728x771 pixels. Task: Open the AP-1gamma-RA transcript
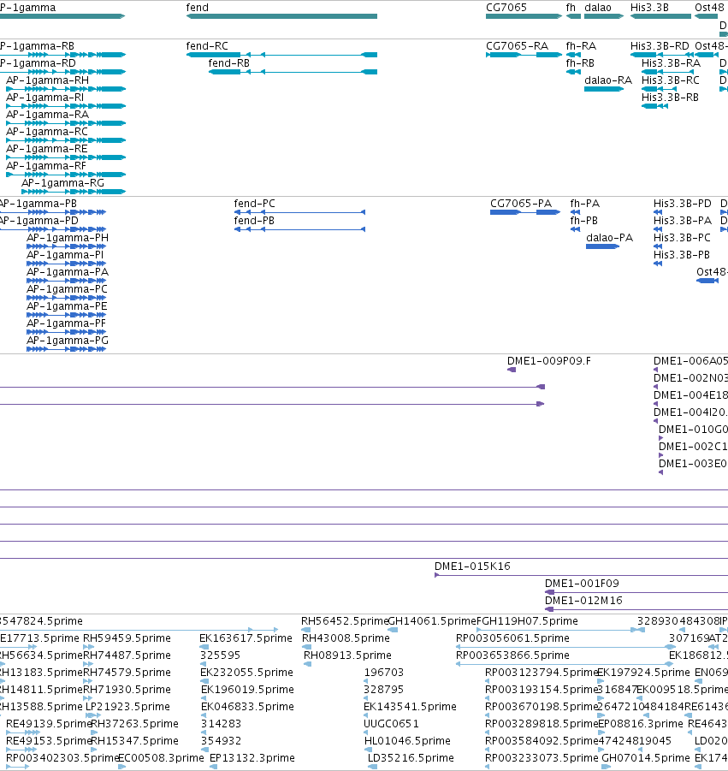coord(66,123)
